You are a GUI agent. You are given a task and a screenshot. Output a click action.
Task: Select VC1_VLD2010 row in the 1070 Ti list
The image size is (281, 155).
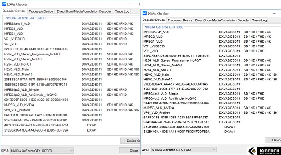[72, 39]
